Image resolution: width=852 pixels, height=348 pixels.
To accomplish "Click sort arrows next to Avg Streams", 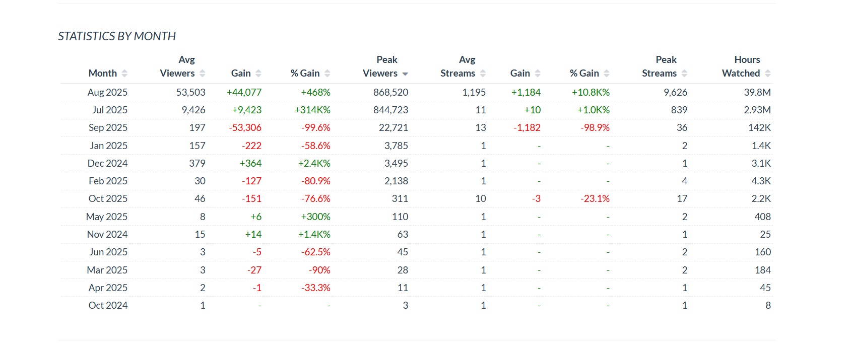I will point(483,74).
